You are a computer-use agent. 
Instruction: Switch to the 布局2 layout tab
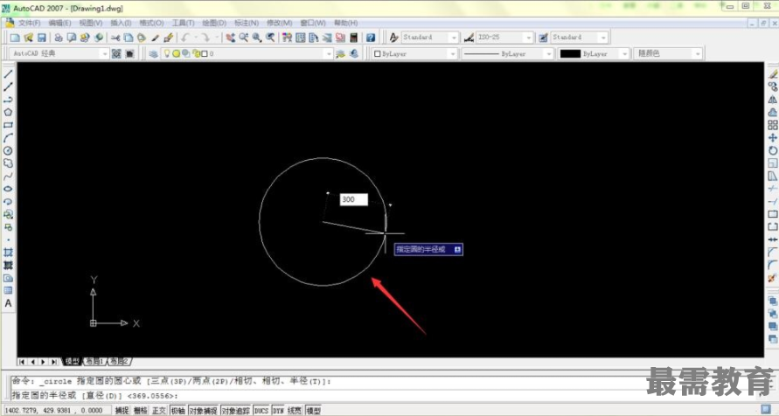(x=120, y=362)
